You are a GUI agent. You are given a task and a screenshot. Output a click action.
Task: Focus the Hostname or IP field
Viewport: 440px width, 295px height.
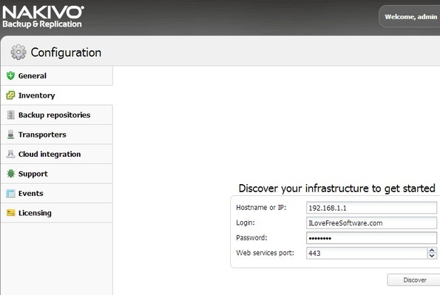click(371, 208)
